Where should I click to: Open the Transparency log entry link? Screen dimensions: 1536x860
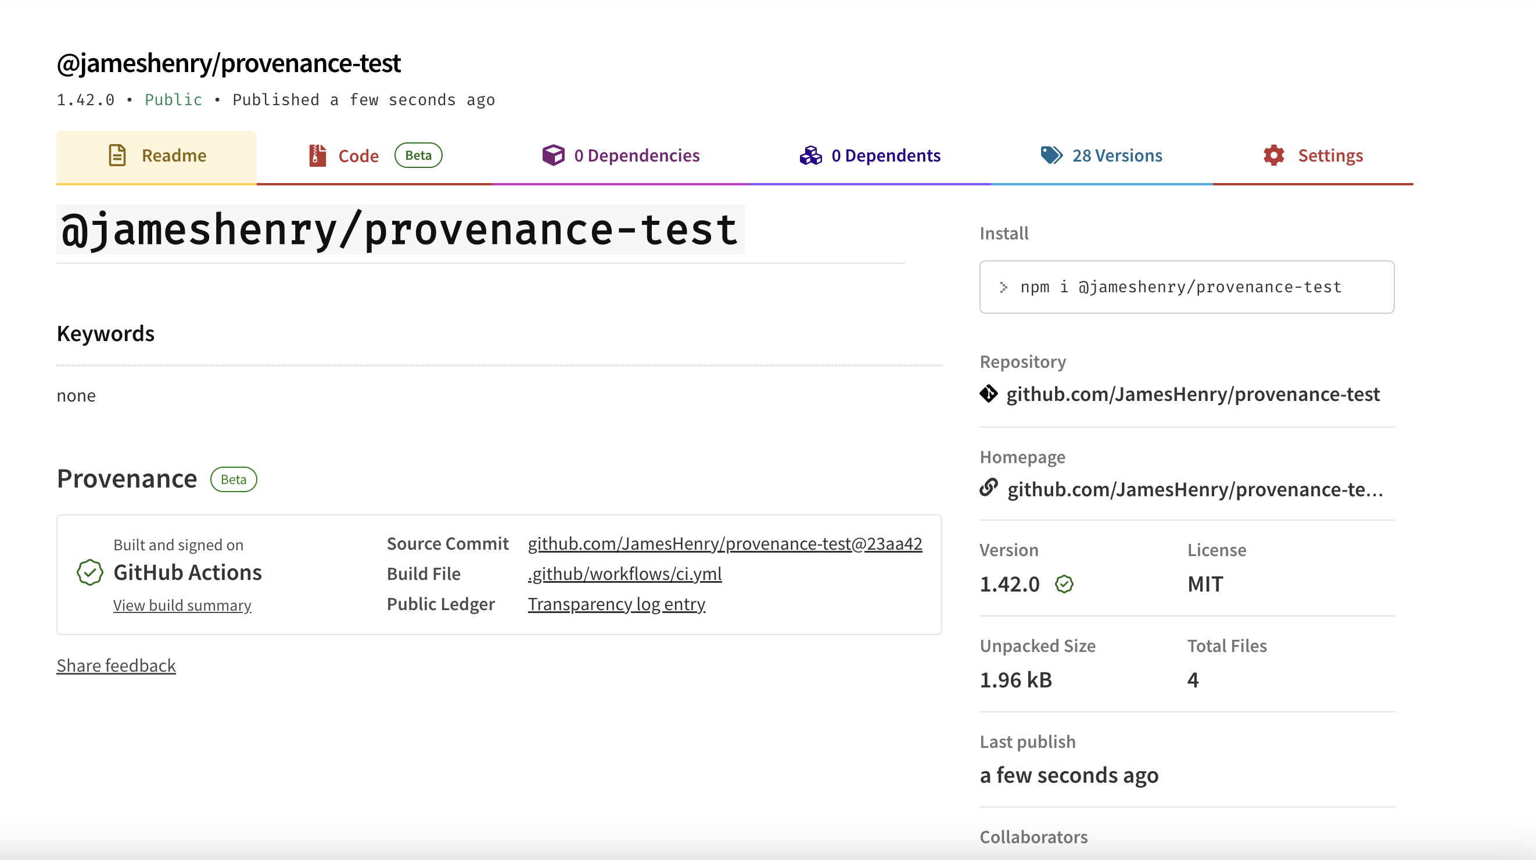click(x=616, y=604)
